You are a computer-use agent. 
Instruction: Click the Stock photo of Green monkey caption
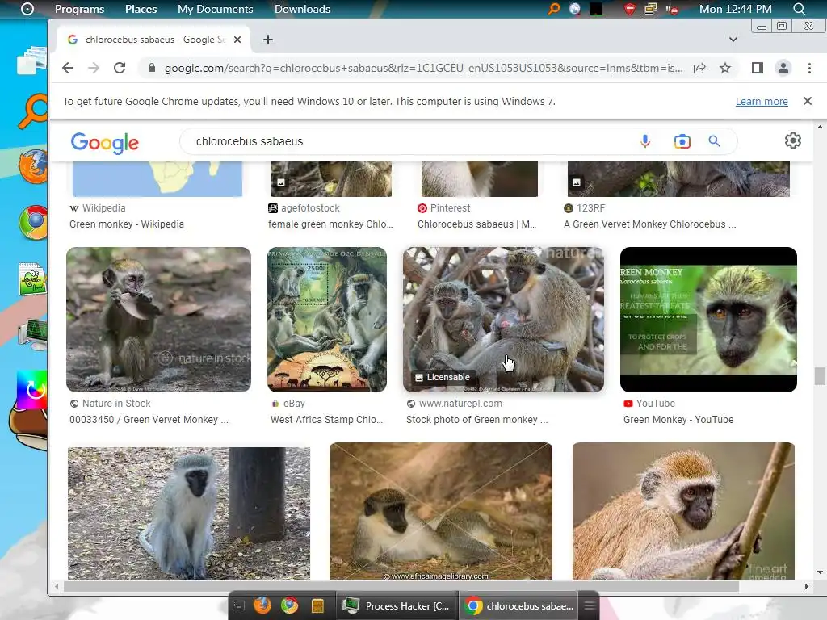point(476,420)
